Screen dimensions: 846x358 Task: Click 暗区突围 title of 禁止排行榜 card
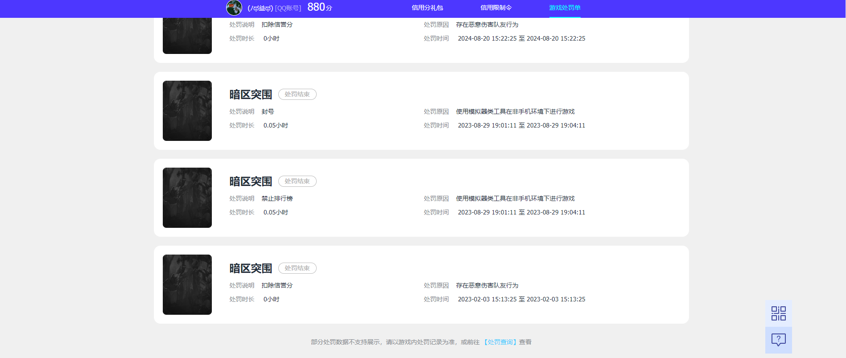[251, 181]
